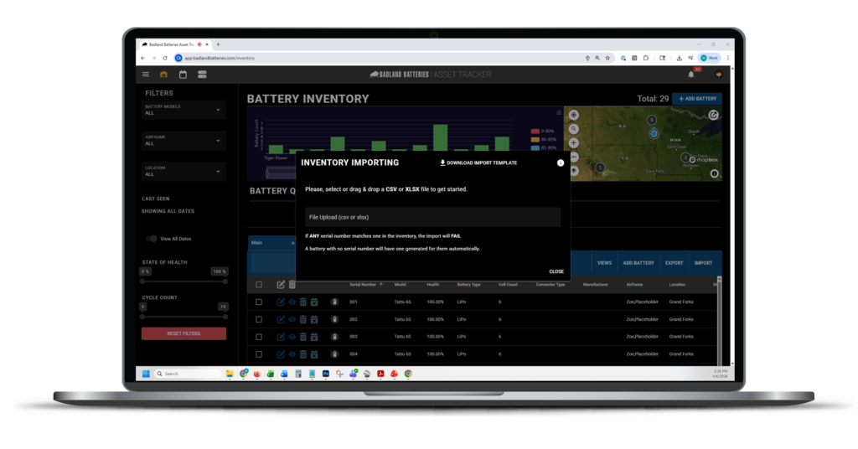Click the info icon in the import dialog
The width and height of the screenshot is (858, 449).
(561, 163)
